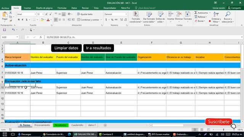Toggle underline (S) formatting
The width and height of the screenshot is (244, 137).
[x=27, y=20]
